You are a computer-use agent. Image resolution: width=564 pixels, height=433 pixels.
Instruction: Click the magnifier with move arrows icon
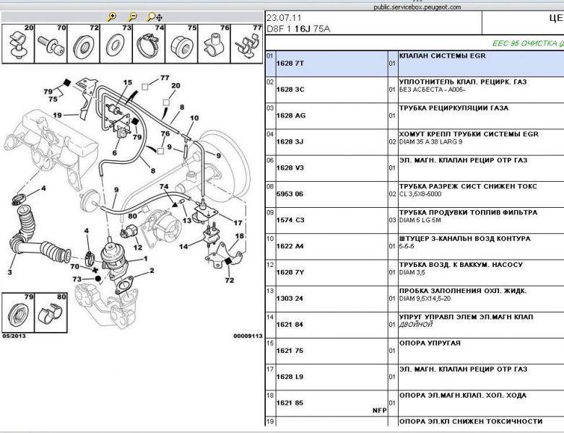coord(154,17)
